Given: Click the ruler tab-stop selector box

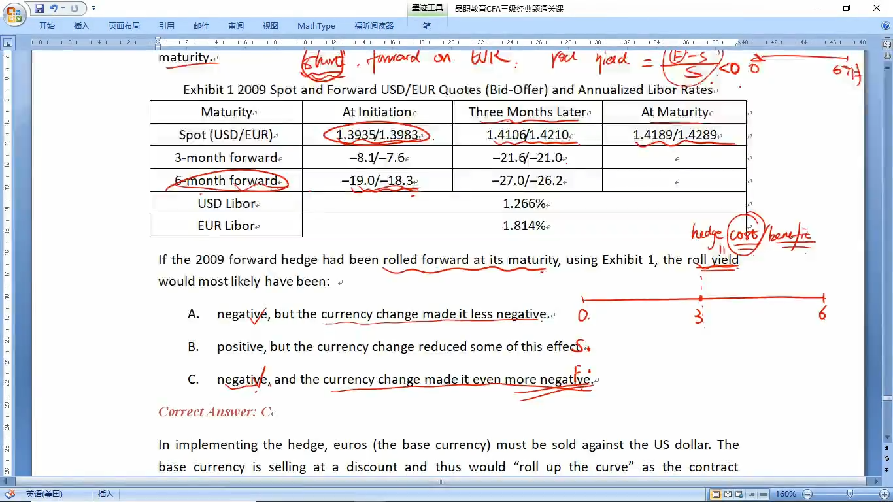Looking at the screenshot, I should [x=8, y=43].
